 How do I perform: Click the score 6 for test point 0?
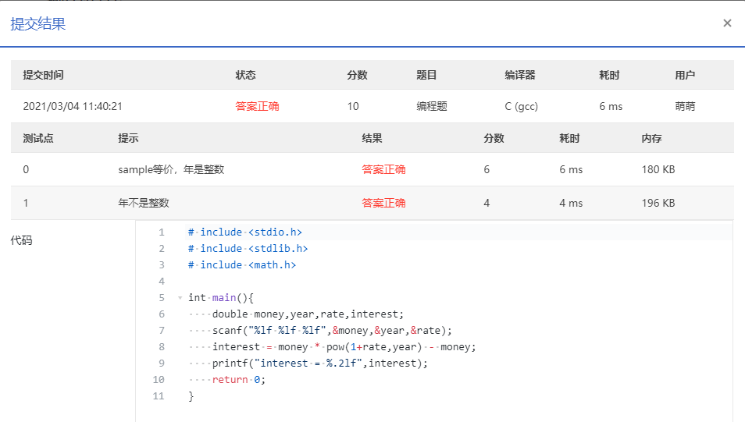click(x=487, y=169)
